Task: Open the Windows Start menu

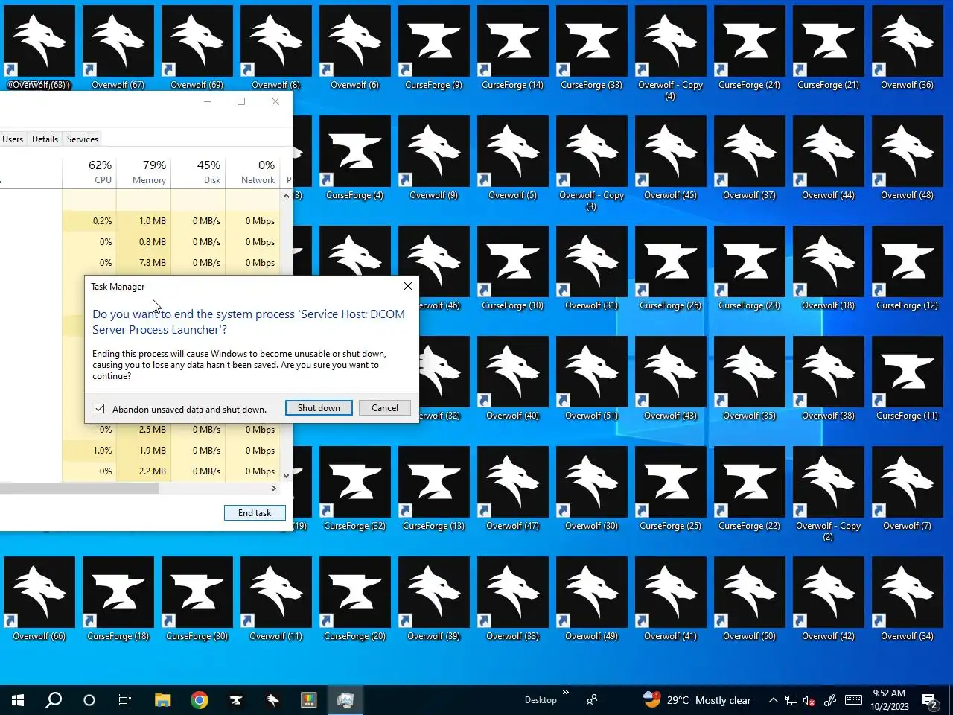Action: 18,700
